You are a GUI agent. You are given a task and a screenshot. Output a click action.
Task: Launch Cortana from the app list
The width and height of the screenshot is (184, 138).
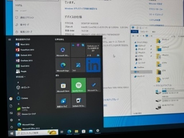pyautogui.click(x=22, y=98)
